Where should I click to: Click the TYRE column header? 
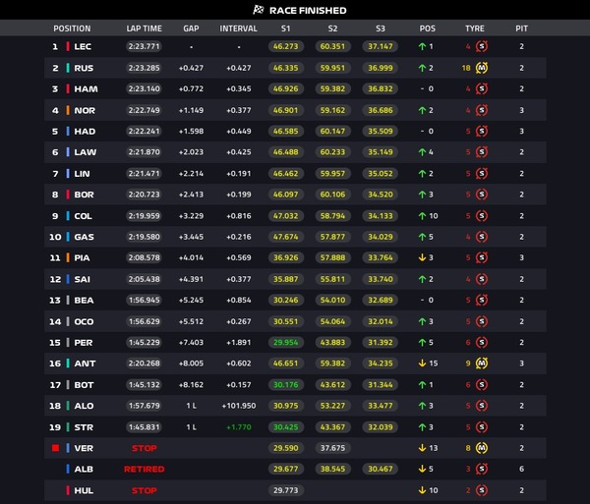[475, 28]
